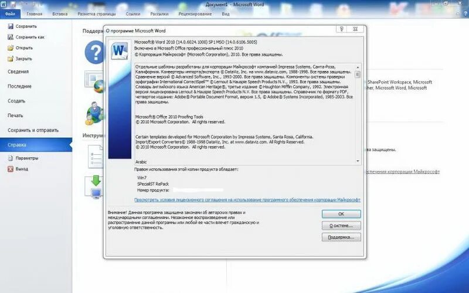
Task: Switch to the Вставка ribbon tab
Action: coord(60,13)
